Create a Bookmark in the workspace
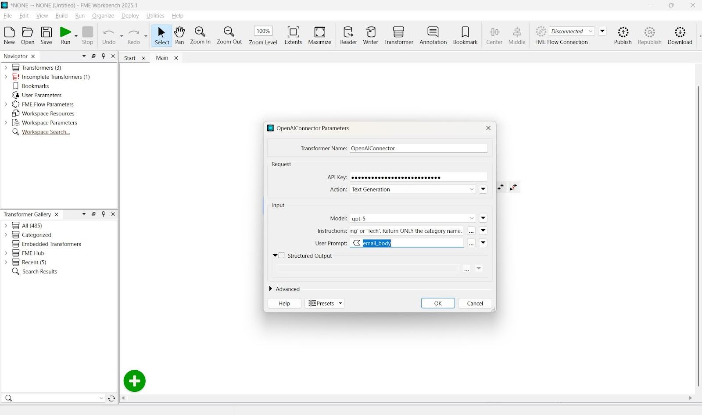702x415 pixels. (465, 35)
